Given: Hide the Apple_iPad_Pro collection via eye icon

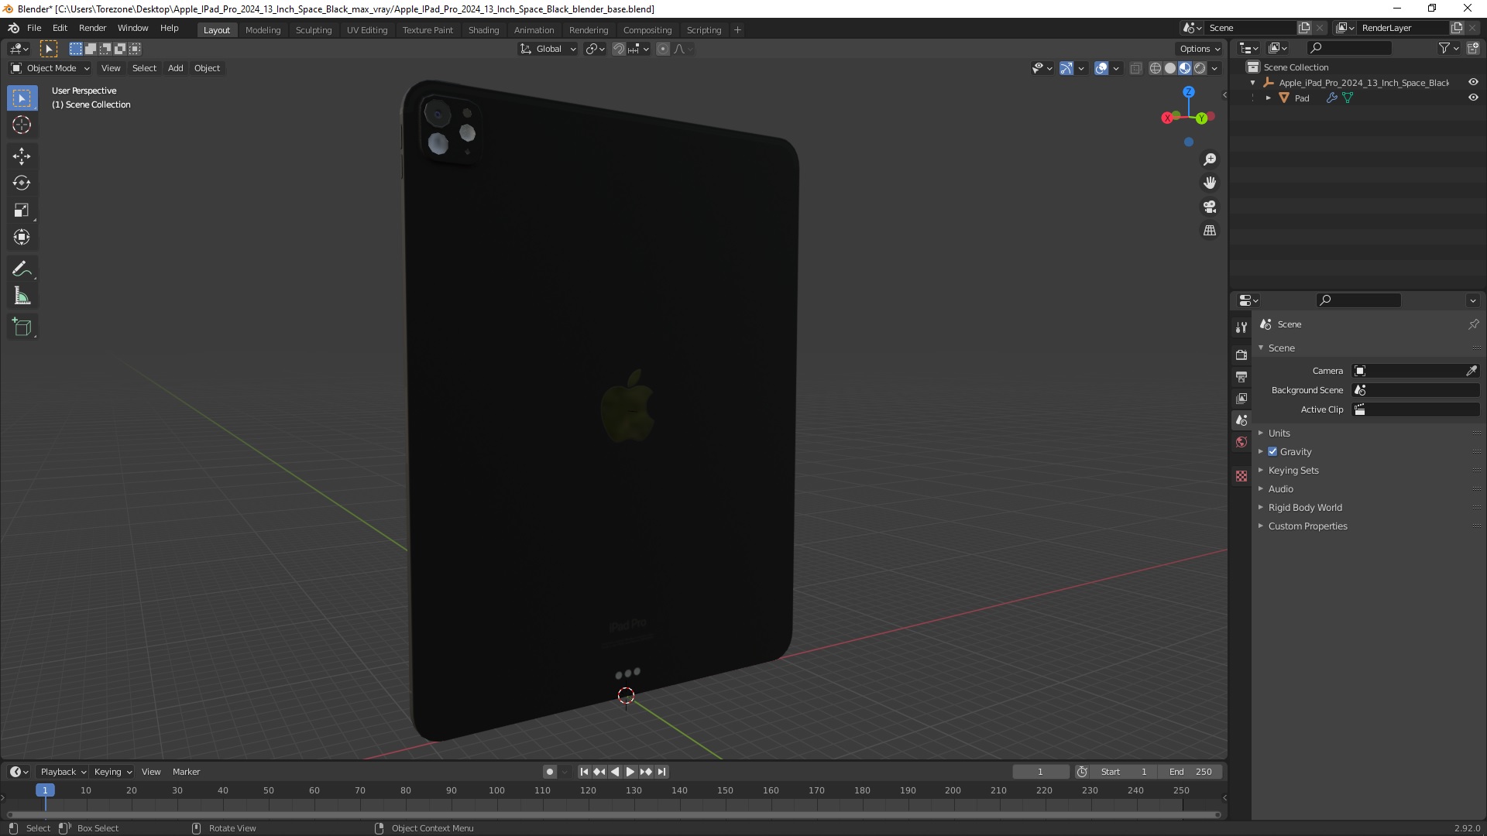Looking at the screenshot, I should (x=1473, y=82).
